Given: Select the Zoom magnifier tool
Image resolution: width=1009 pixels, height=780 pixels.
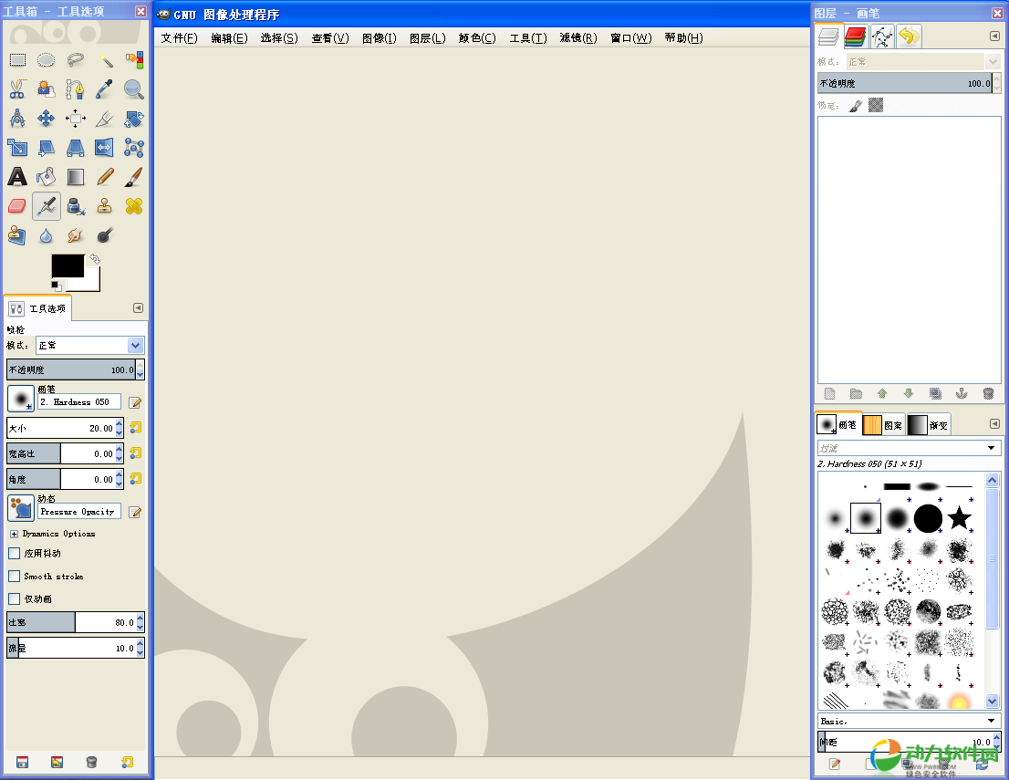Looking at the screenshot, I should [134, 89].
